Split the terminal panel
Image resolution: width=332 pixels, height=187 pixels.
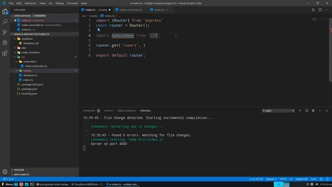tap(307, 111)
